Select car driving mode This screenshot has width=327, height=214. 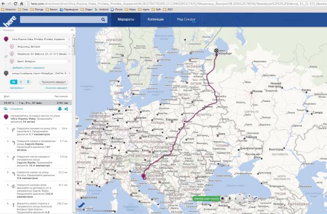coord(13,82)
